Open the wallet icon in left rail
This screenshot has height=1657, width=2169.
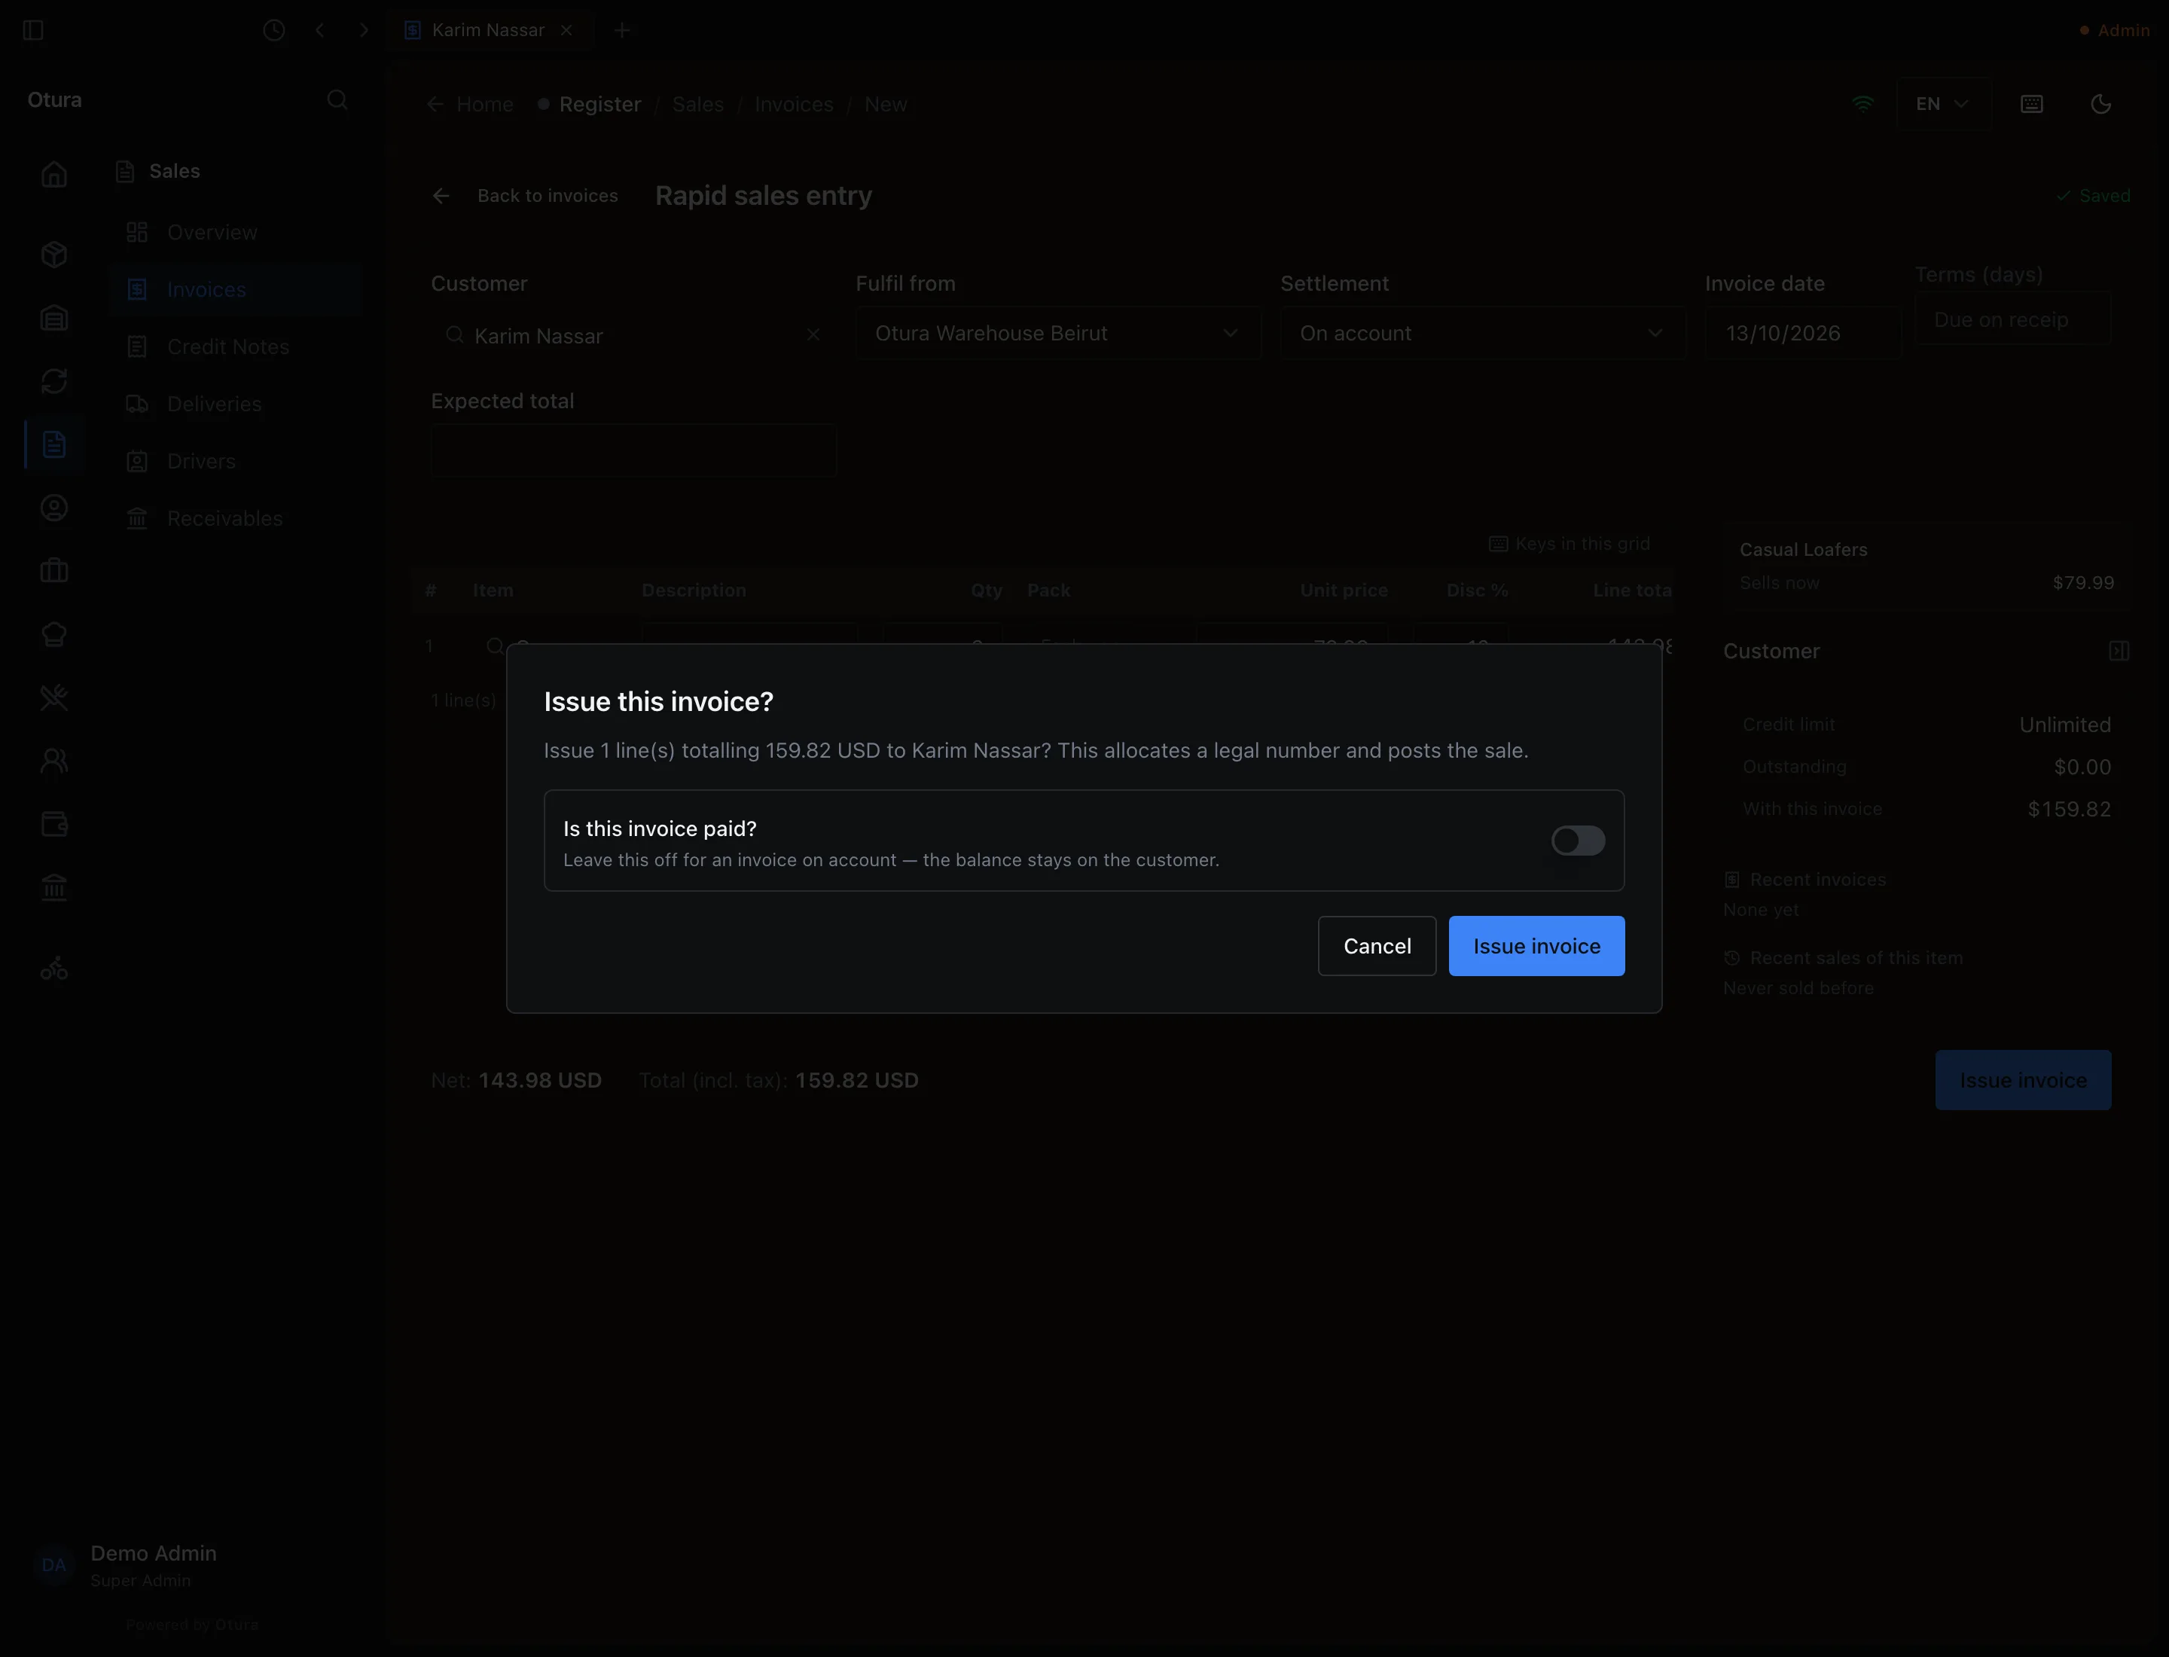point(54,823)
